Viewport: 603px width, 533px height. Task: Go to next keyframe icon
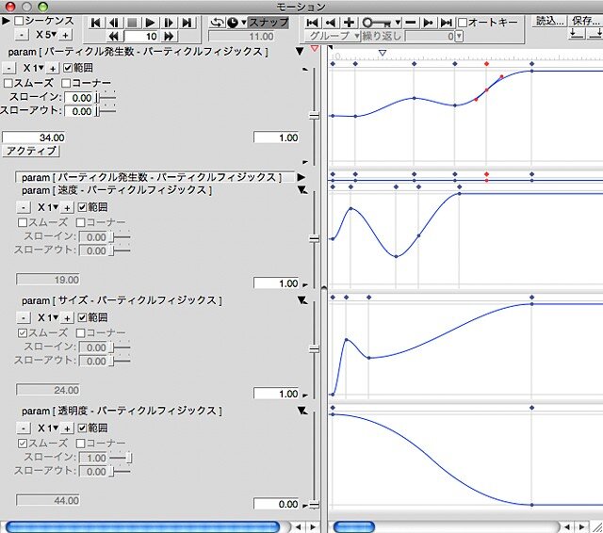pos(428,23)
